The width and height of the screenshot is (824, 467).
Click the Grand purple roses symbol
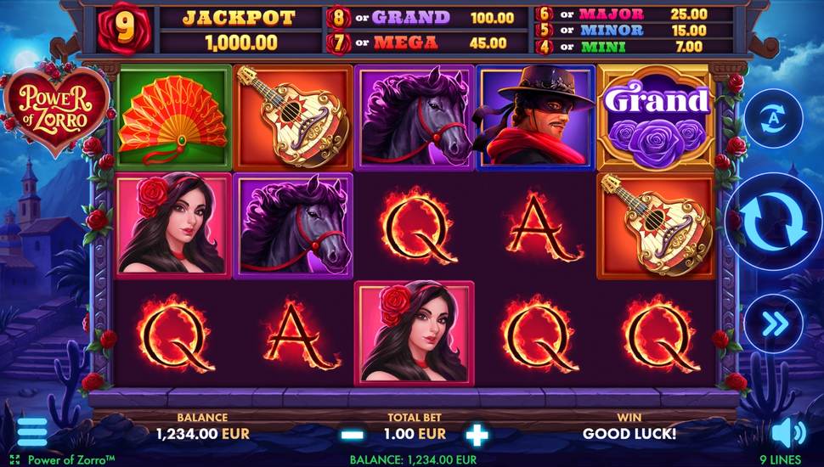[x=656, y=118]
